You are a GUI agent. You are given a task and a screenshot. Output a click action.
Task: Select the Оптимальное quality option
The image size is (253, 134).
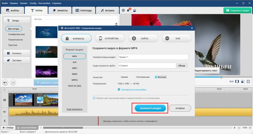(x=134, y=77)
